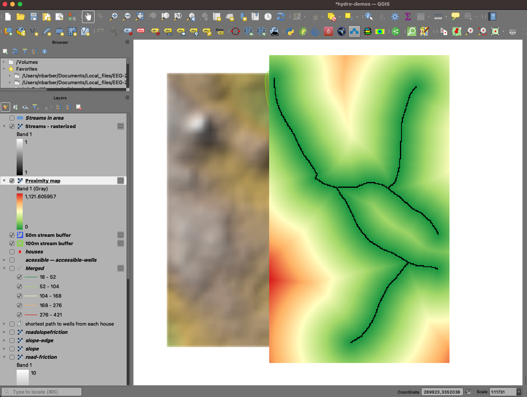
Task: Collapse the Merged layer group
Action: [x=4, y=268]
